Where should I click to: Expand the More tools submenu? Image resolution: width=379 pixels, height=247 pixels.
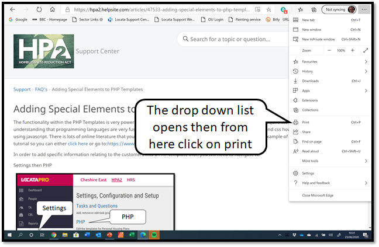click(330, 161)
